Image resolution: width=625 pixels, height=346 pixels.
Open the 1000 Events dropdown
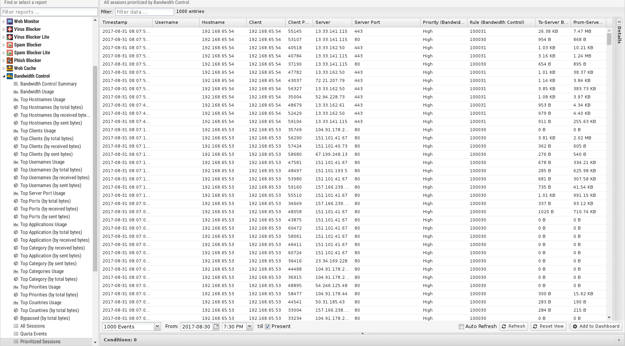[157, 326]
